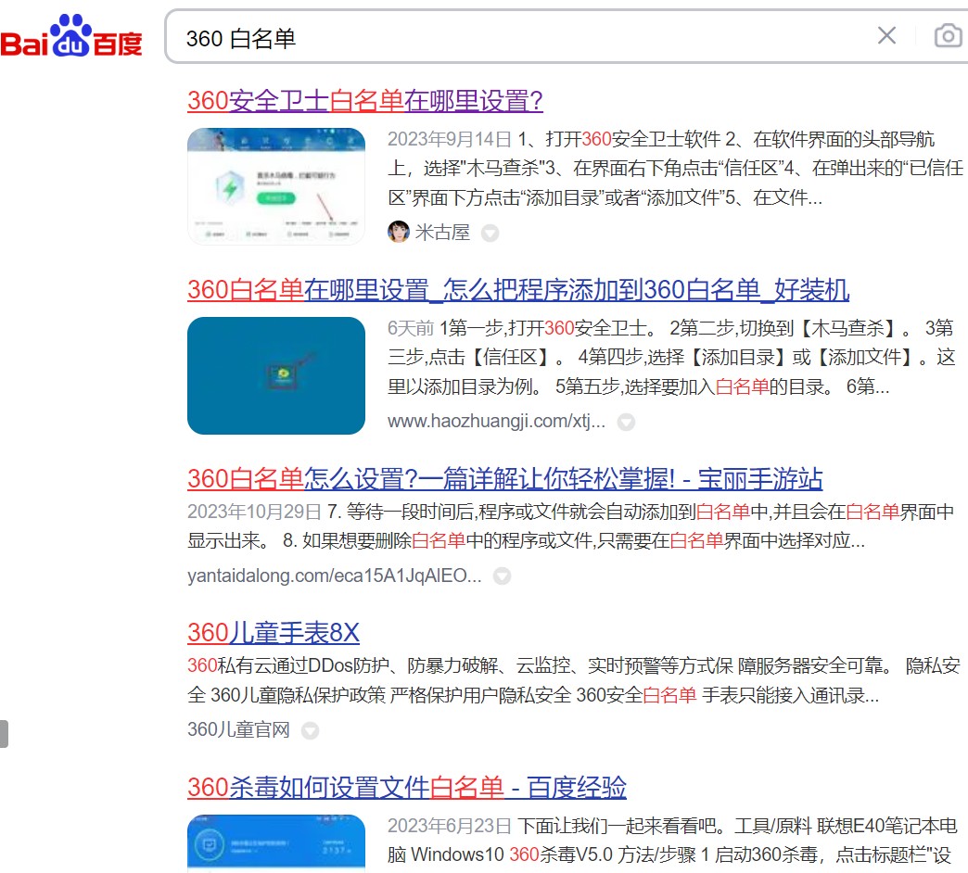The image size is (968, 873).
Task: Expand dropdown arrow beside yantaidalong.com URL
Action: [x=502, y=576]
